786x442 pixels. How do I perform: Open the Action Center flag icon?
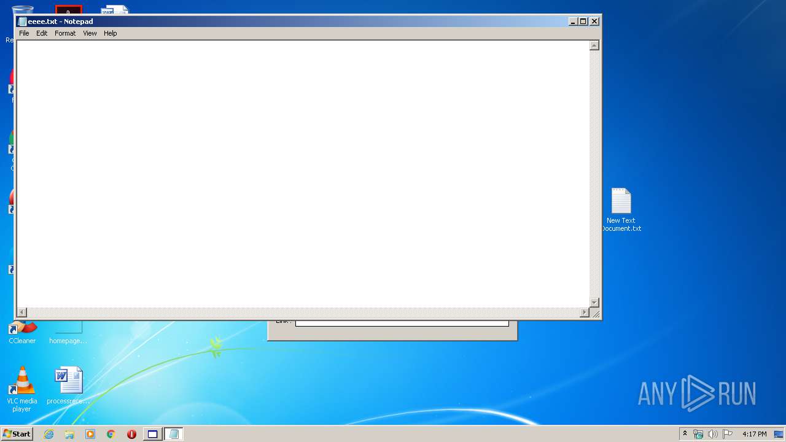click(x=728, y=434)
